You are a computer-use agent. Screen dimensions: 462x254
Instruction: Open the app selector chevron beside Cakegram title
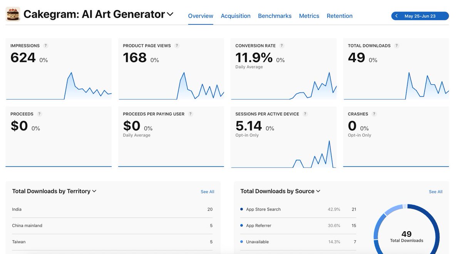pos(170,14)
